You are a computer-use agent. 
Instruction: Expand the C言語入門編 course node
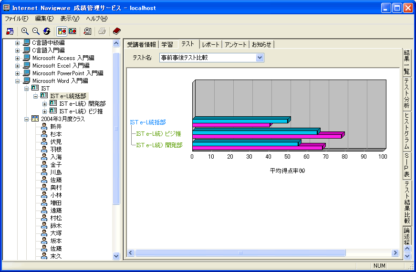tap(18, 50)
